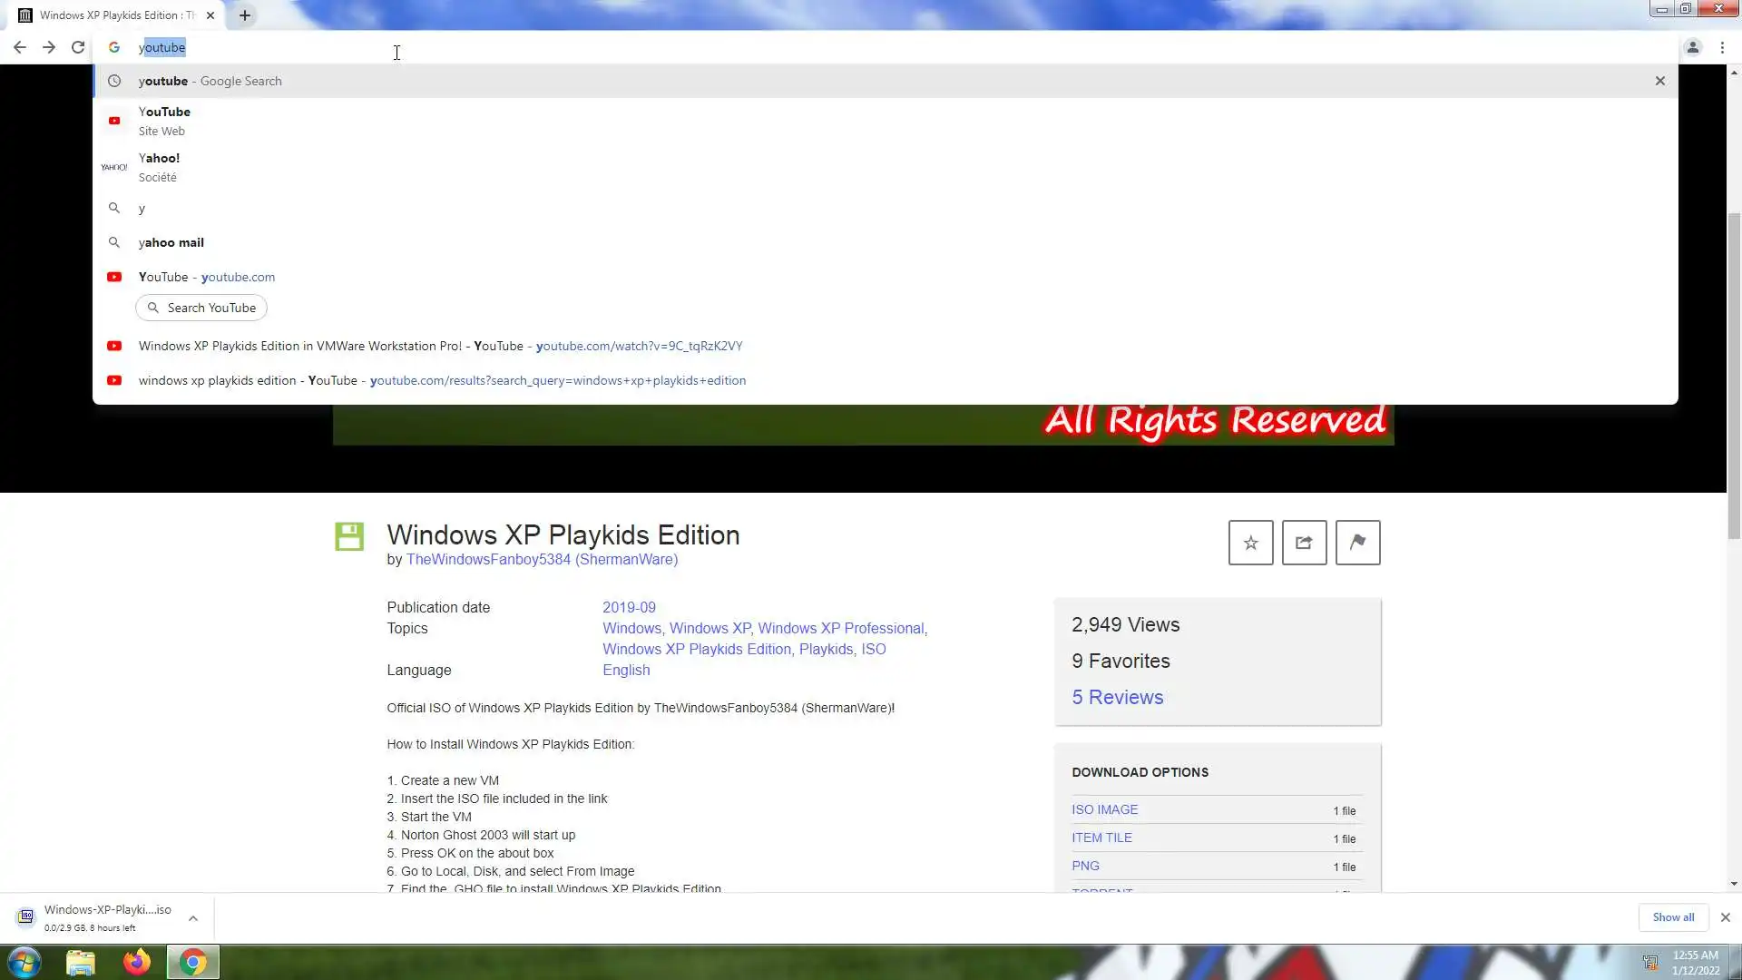Select the YouTube - youtube.com suggestion
The width and height of the screenshot is (1742, 980).
coord(207,277)
